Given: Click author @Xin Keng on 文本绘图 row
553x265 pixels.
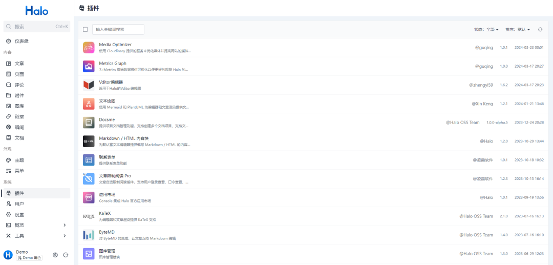Looking at the screenshot, I should pos(482,104).
